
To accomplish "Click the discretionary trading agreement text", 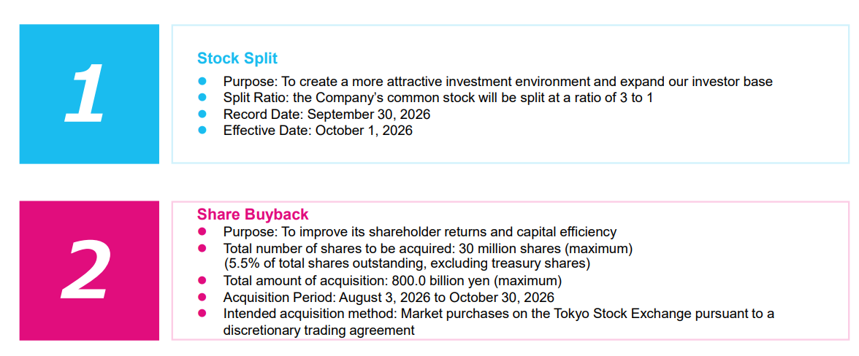I will pyautogui.click(x=318, y=330).
